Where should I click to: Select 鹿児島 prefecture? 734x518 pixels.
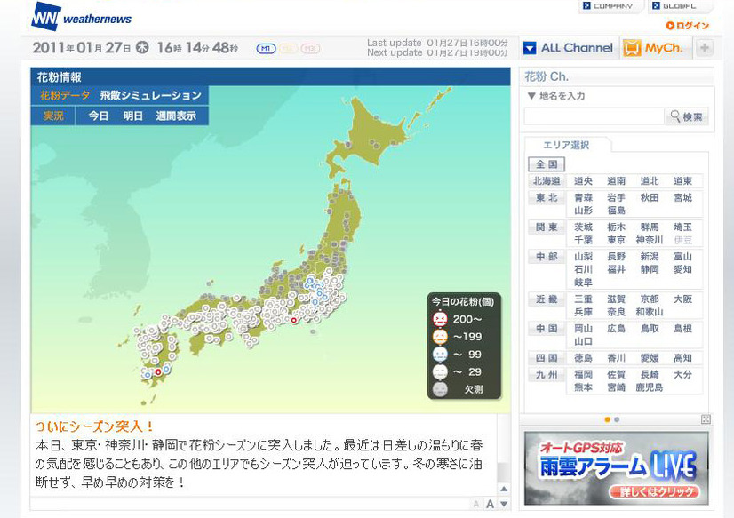tap(650, 387)
